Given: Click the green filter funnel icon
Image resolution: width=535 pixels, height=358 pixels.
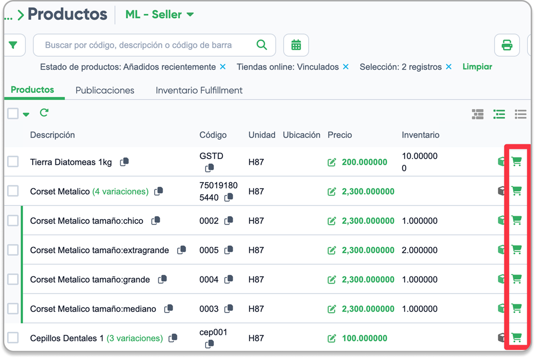Looking at the screenshot, I should point(13,45).
